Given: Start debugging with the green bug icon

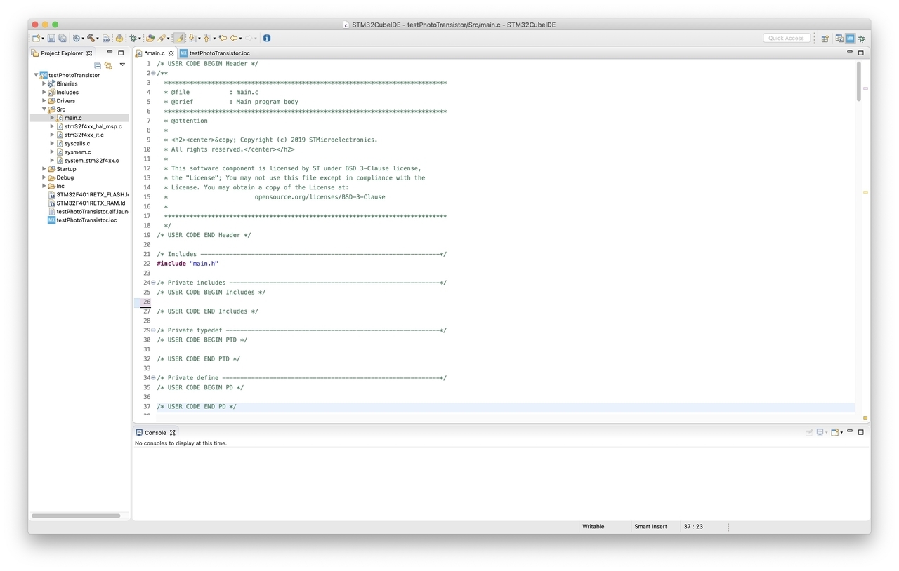Looking at the screenshot, I should (133, 39).
